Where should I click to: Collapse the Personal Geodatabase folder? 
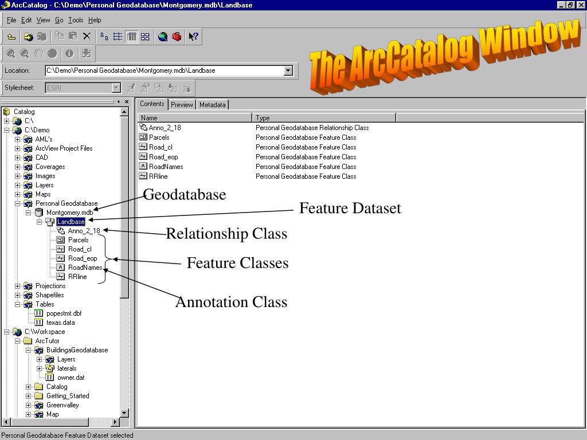18,203
